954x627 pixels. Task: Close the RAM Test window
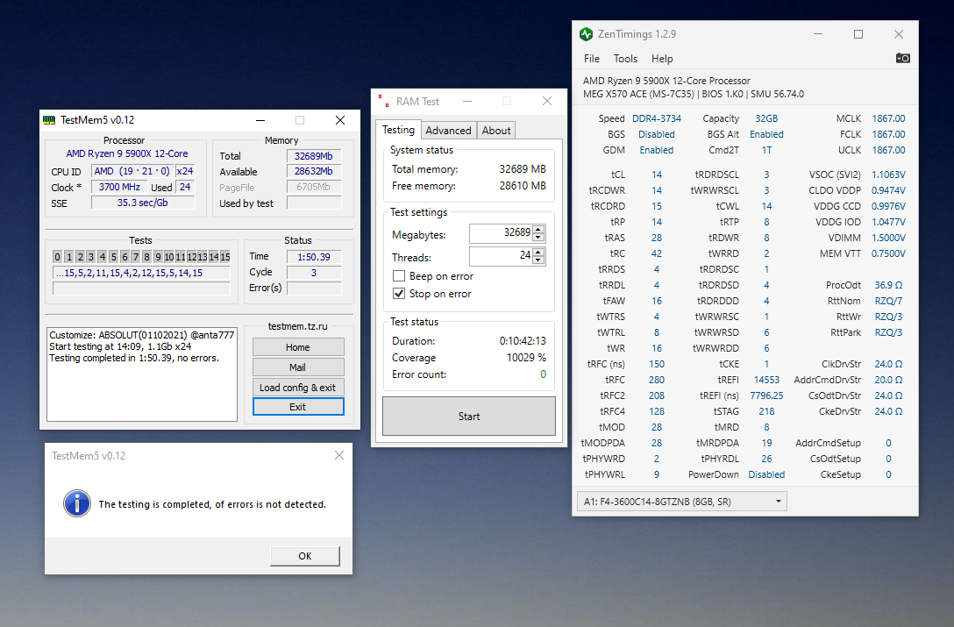click(547, 101)
